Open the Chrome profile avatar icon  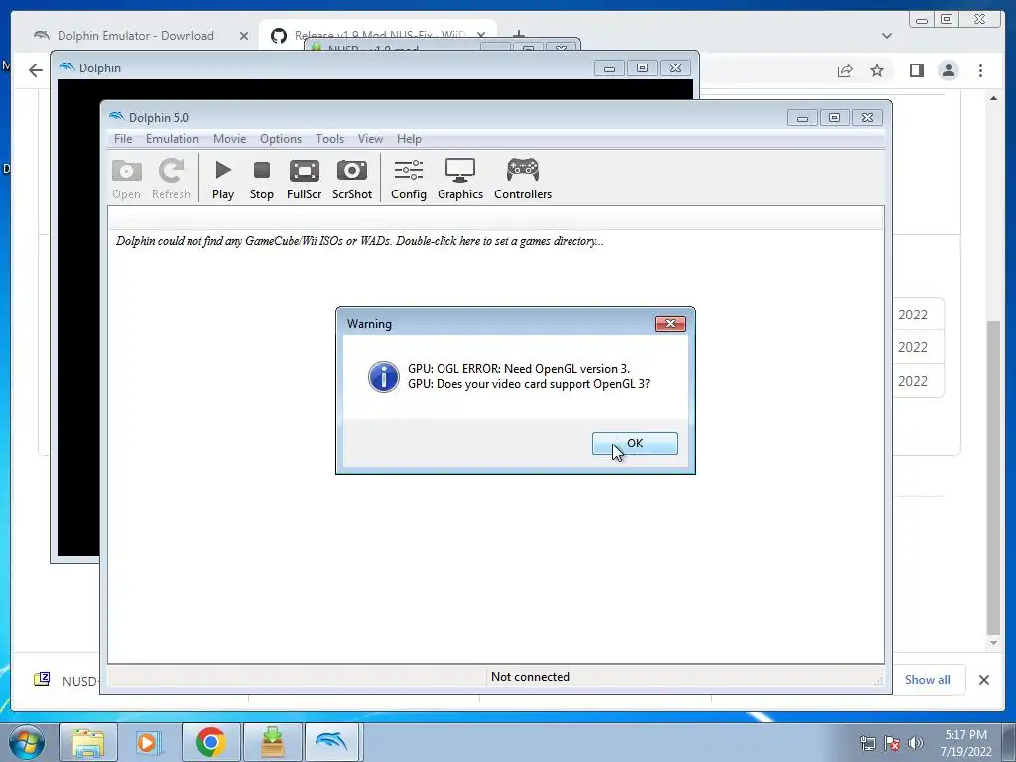point(949,70)
